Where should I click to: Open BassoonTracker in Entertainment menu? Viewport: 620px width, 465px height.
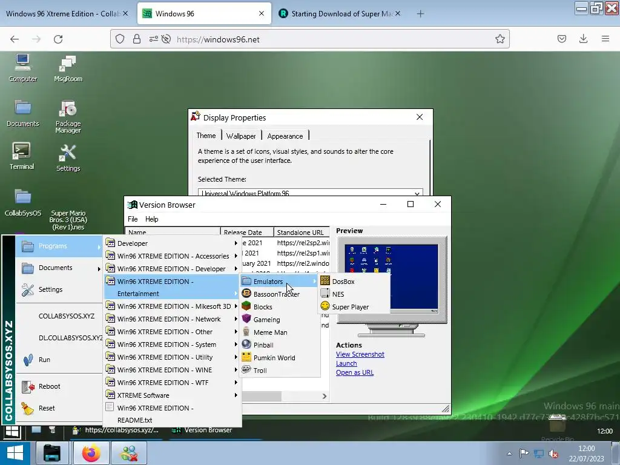[280, 294]
